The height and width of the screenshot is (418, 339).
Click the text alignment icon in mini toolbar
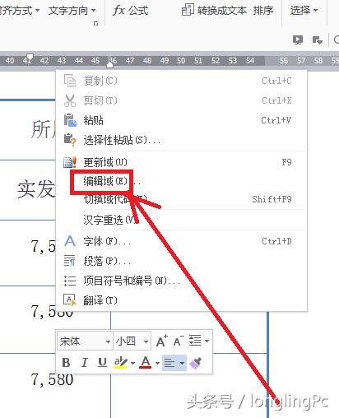point(169,363)
